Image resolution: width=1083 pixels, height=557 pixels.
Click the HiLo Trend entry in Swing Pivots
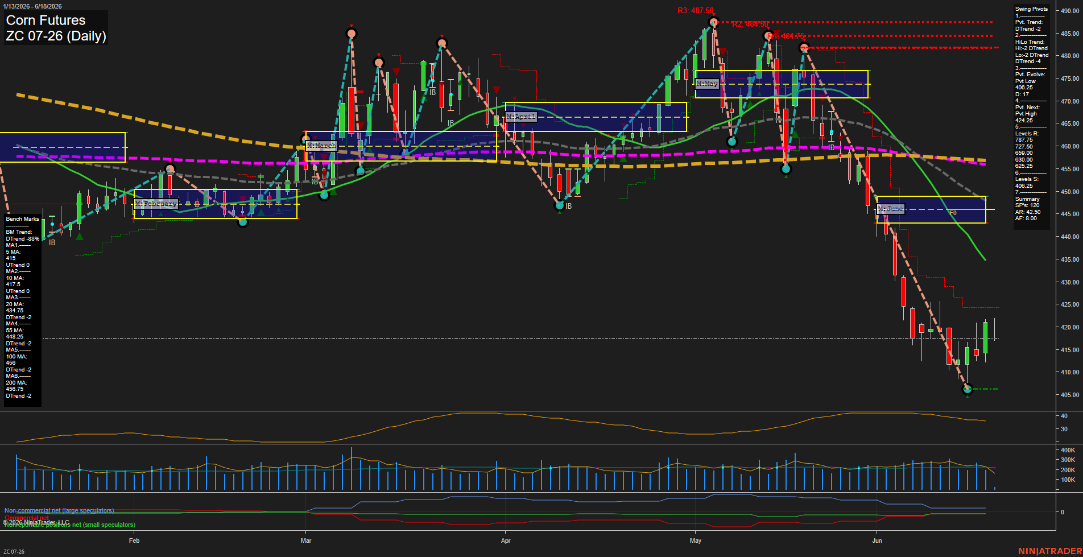pyautogui.click(x=1030, y=42)
